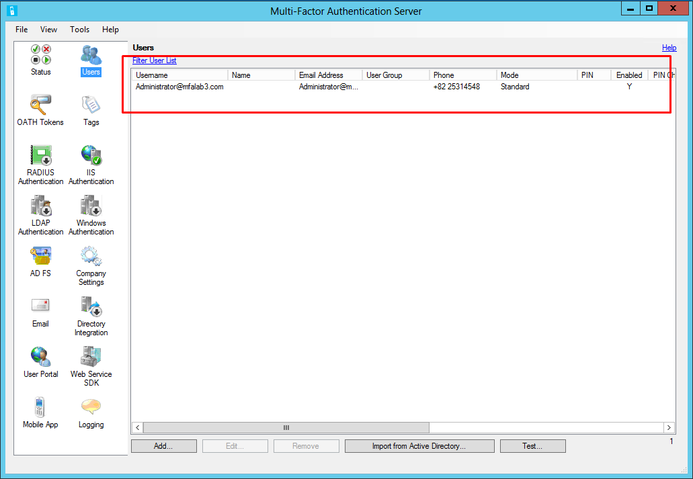Sort by Mode column header
This screenshot has width=693, height=479.
coord(536,75)
